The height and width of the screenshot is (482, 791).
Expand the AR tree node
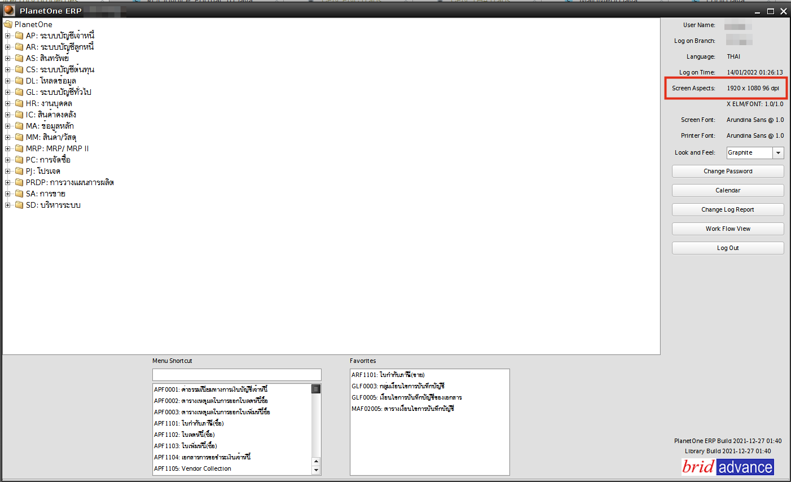[8, 47]
